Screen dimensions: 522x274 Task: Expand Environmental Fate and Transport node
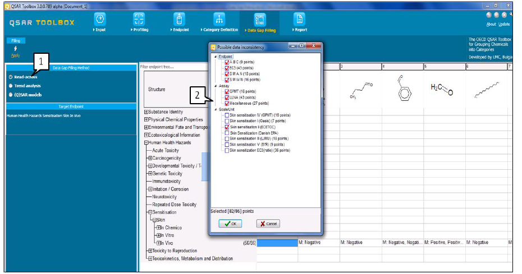tap(146, 127)
